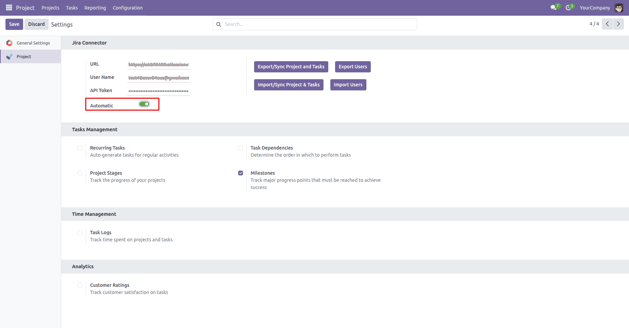629x328 pixels.
Task: Enable Customer Ratings checkbox
Action: pyautogui.click(x=80, y=285)
